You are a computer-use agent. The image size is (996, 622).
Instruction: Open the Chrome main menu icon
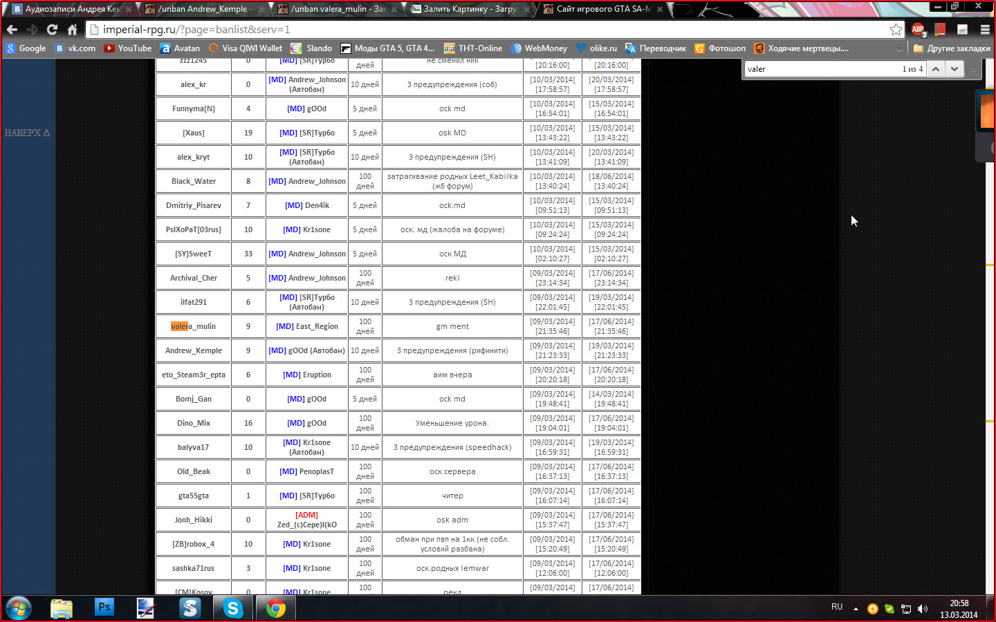[985, 30]
